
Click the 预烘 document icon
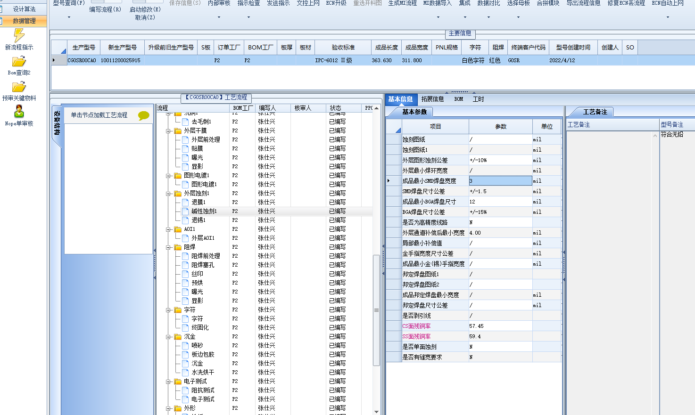click(x=185, y=283)
